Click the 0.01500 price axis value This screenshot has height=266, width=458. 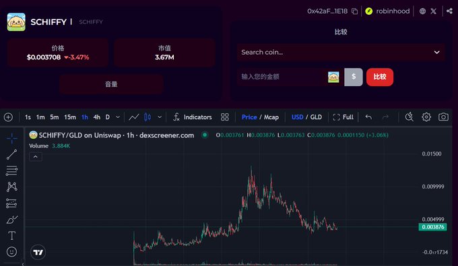coord(432,154)
